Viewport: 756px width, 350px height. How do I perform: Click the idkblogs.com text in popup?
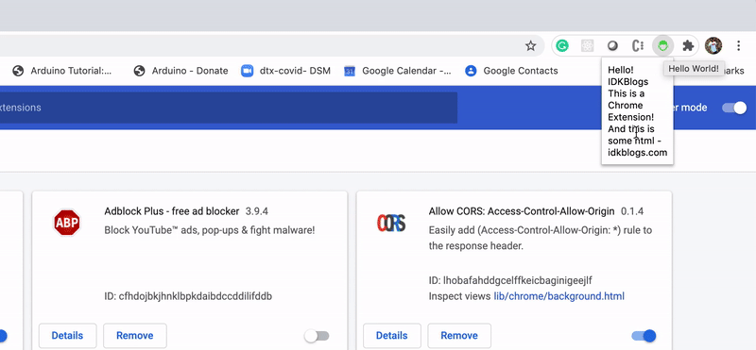637,153
